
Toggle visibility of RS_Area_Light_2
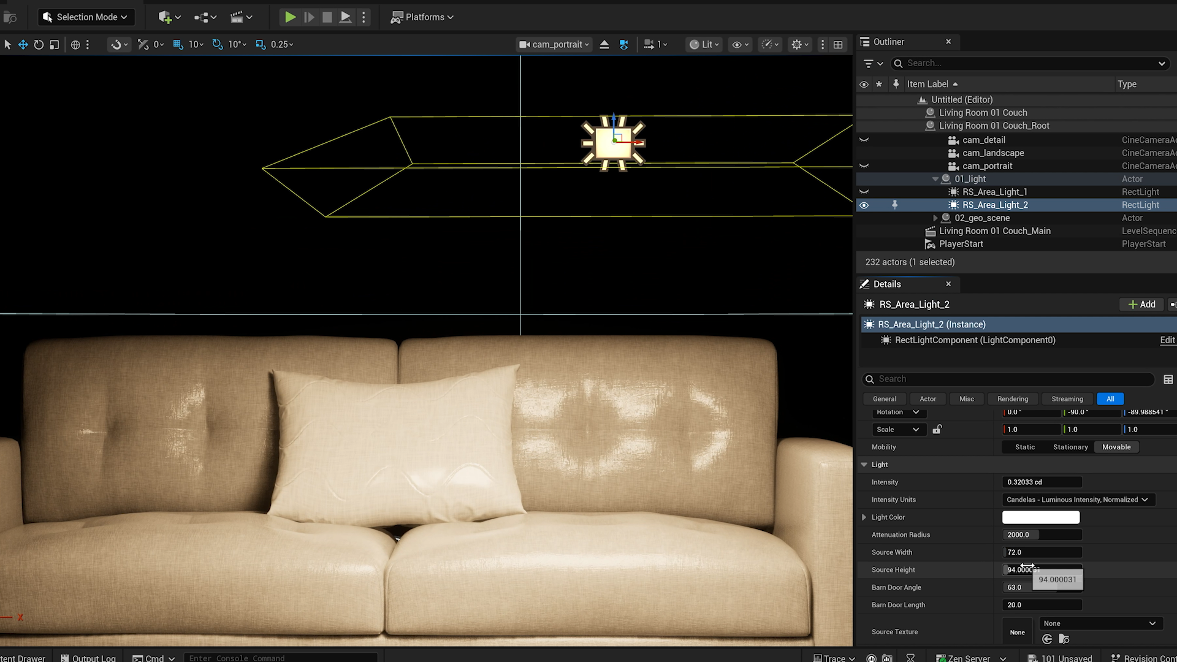tap(864, 205)
